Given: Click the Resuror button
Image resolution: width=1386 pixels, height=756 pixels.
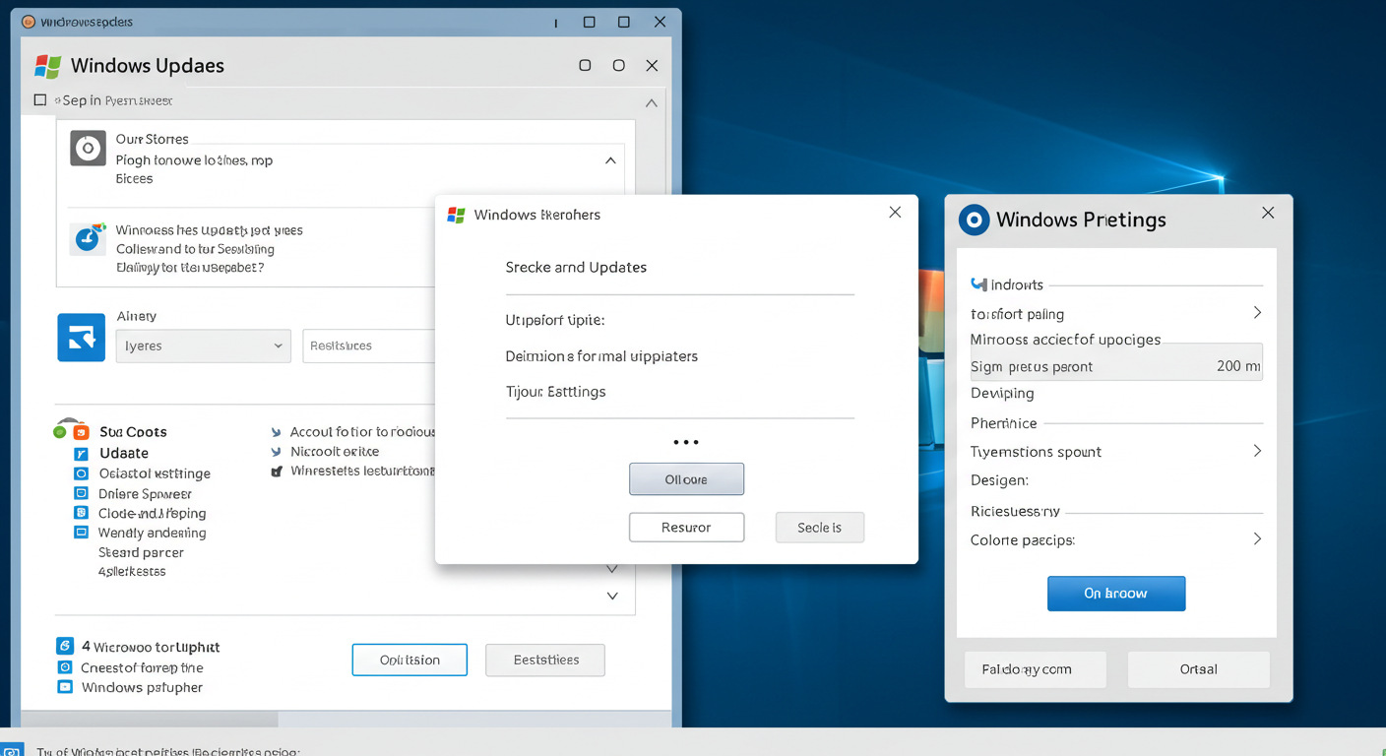Looking at the screenshot, I should 686,528.
